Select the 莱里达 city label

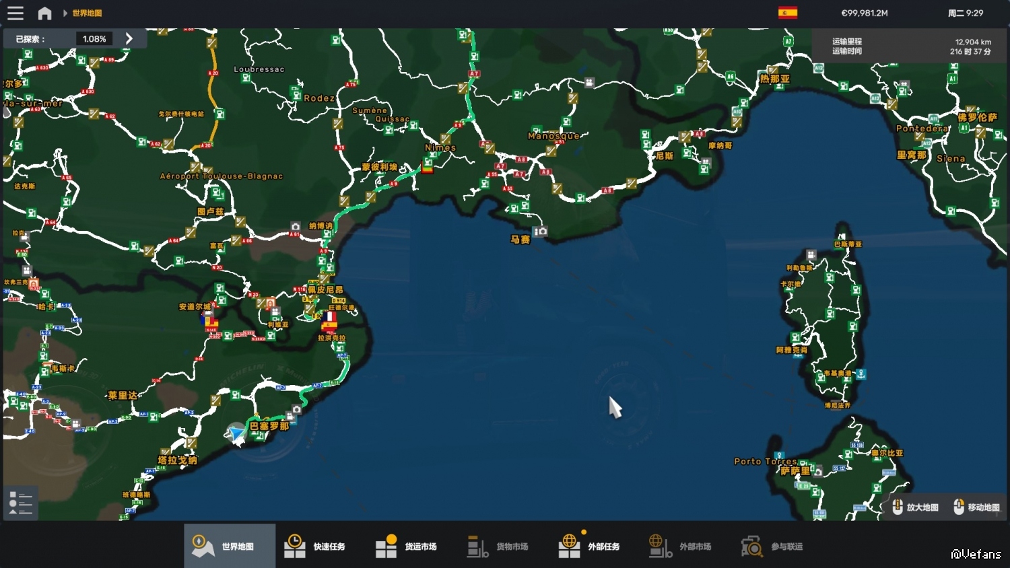[x=123, y=396]
